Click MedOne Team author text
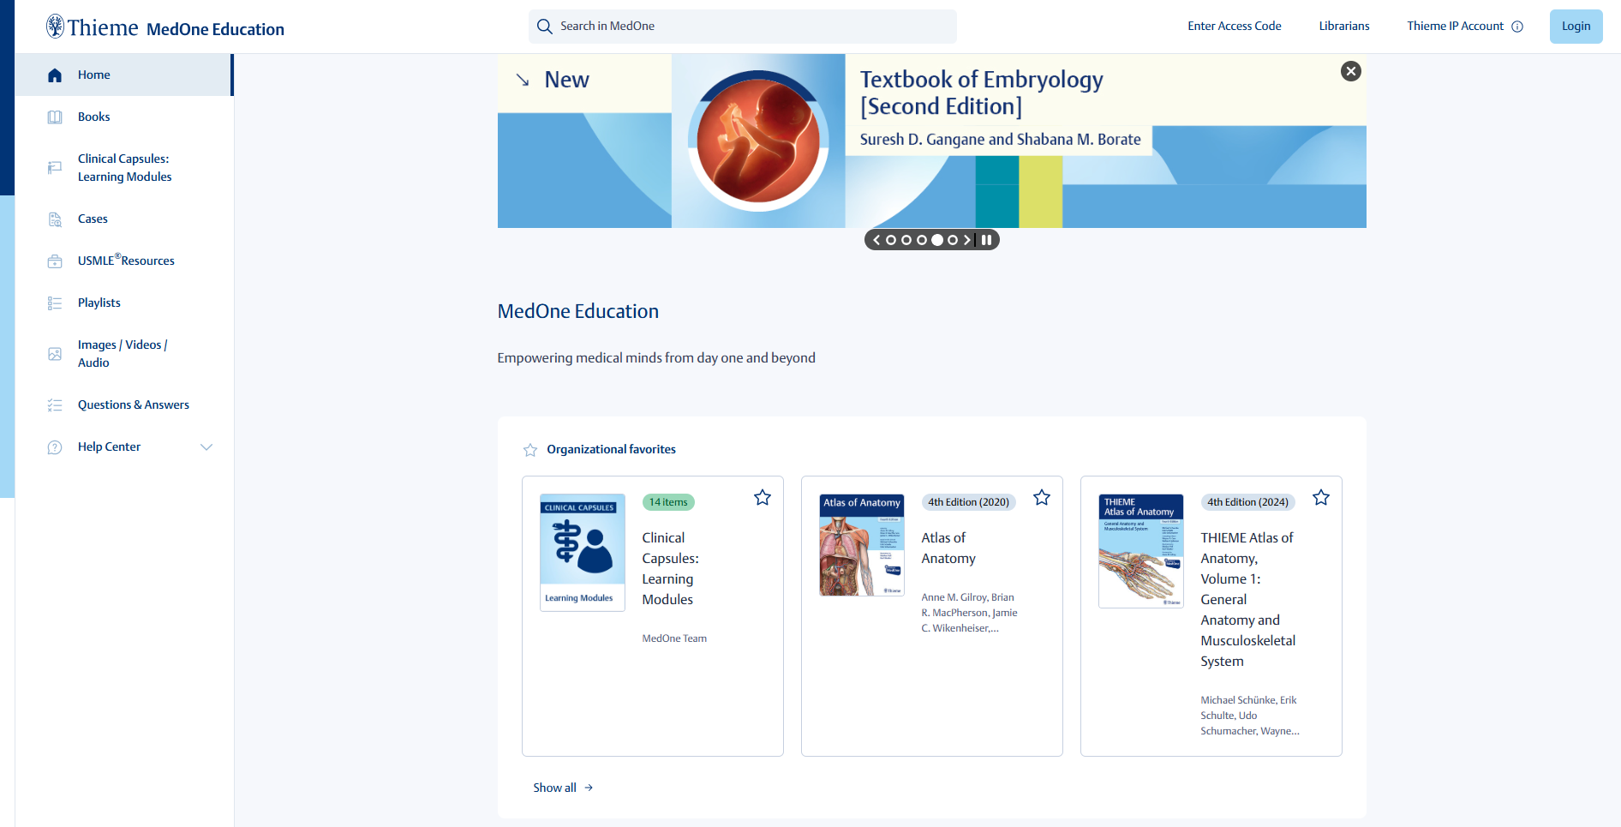This screenshot has width=1621, height=827. [x=674, y=638]
